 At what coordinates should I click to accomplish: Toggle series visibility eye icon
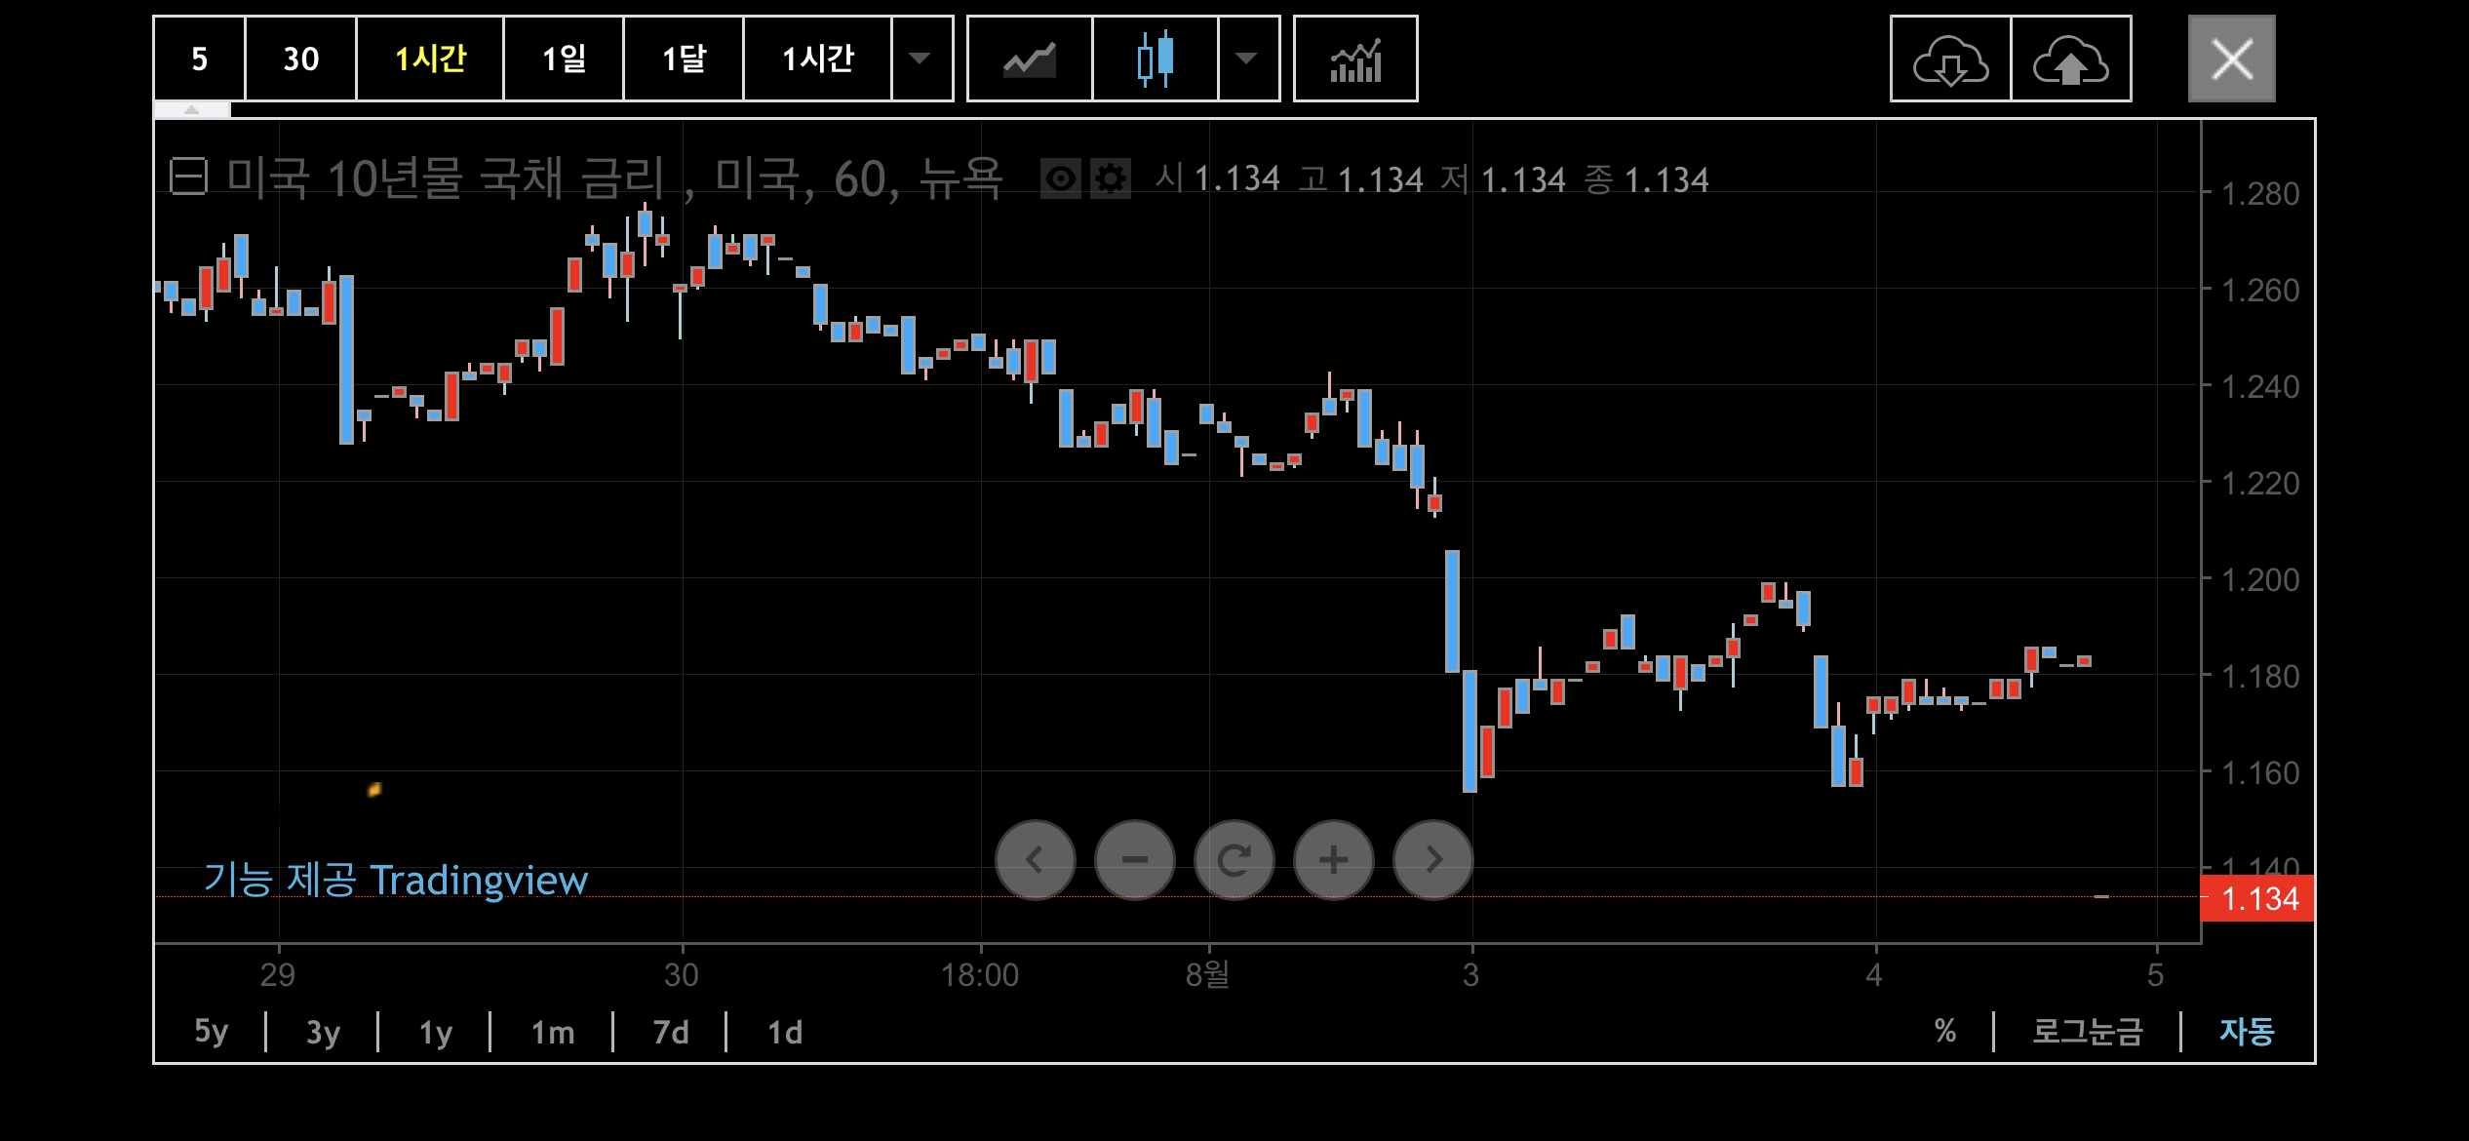tap(1060, 178)
